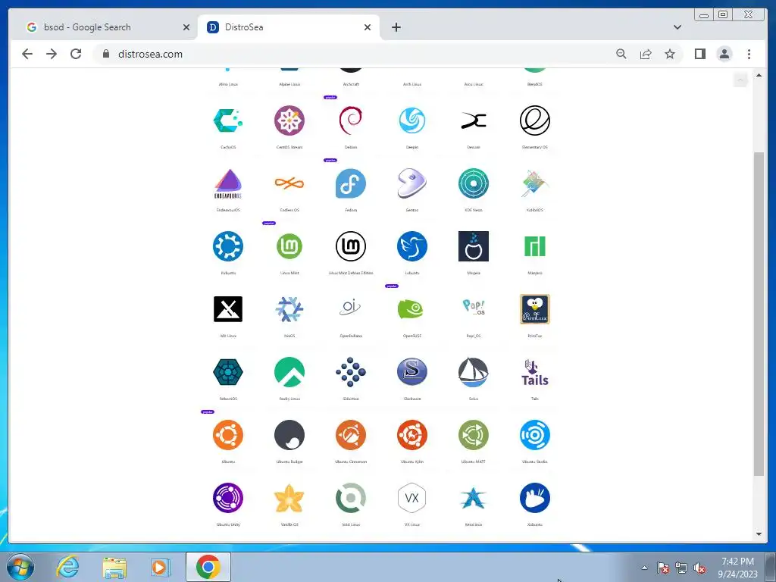The height and width of the screenshot is (582, 776).
Task: Select the Ubuntu Kylin logo
Action: click(411, 434)
